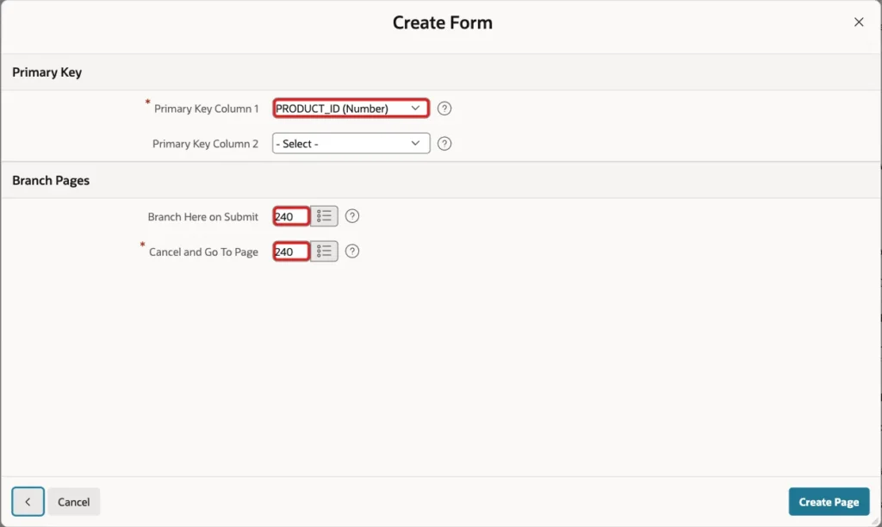882x527 pixels.
Task: Open help for Primary Key Column 2
Action: (x=444, y=144)
